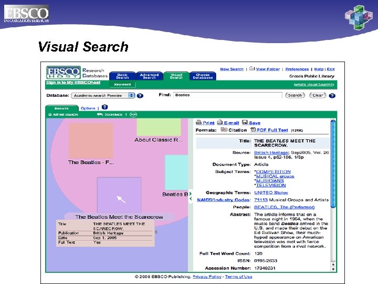Open the British Heritage source link
Viewport: 378px width, 284px height.
tap(271, 153)
